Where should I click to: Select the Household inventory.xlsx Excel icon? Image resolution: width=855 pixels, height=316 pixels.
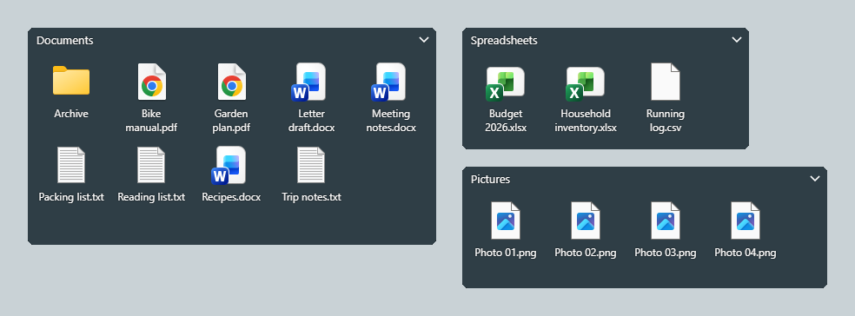pyautogui.click(x=585, y=83)
